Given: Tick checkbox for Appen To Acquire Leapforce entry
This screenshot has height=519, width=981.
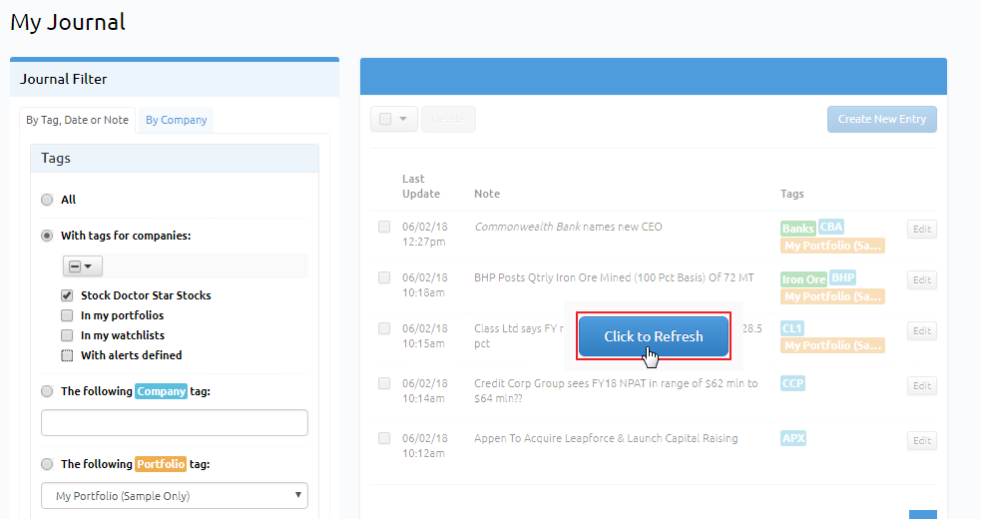Looking at the screenshot, I should click(x=384, y=438).
